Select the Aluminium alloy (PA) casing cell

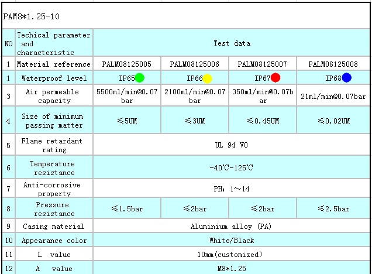(x=232, y=227)
